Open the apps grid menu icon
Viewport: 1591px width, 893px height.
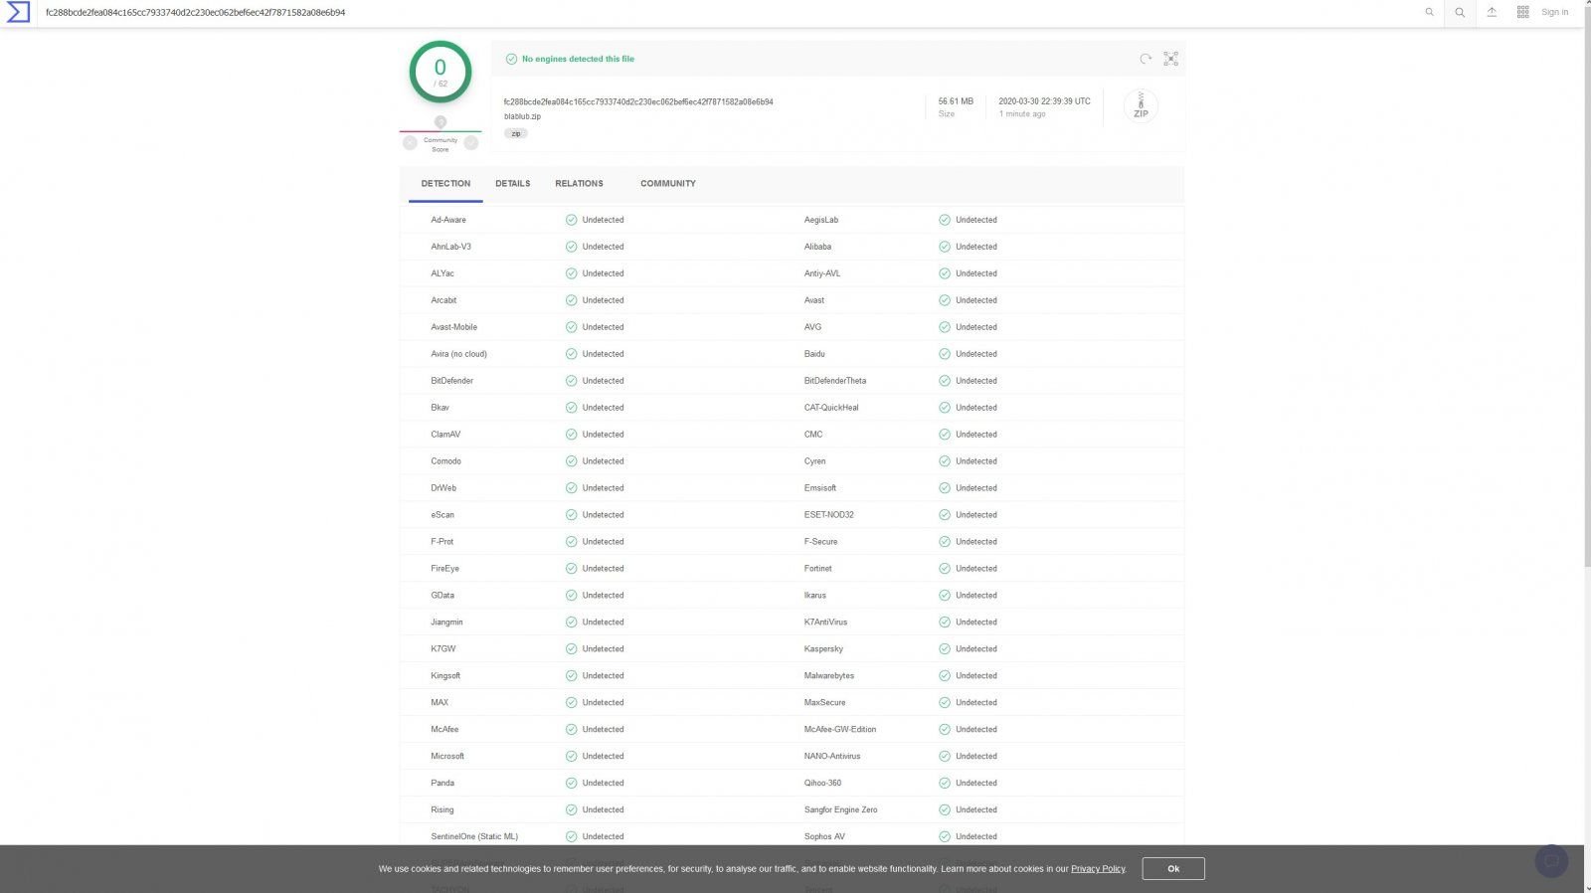[x=1522, y=12]
